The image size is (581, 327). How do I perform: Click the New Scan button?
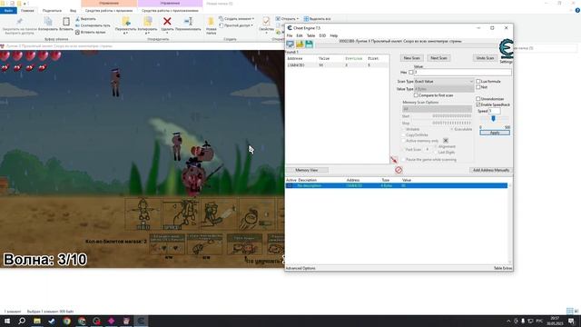click(x=411, y=58)
